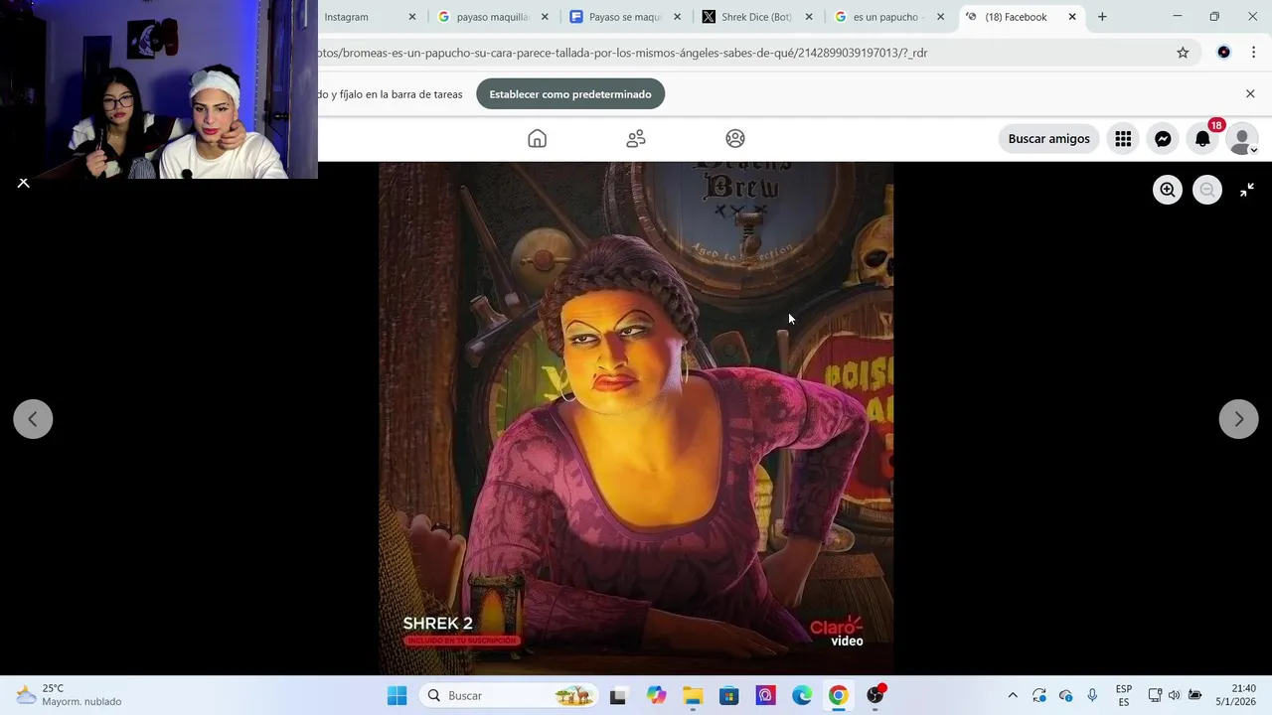Open the purple app icon on the taskbar

click(765, 696)
